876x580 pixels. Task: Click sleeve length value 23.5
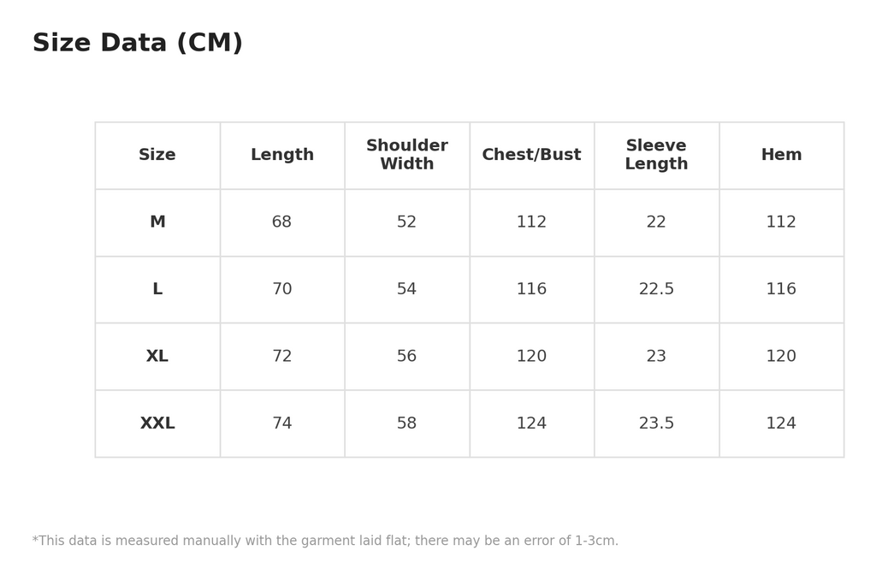[x=656, y=423]
